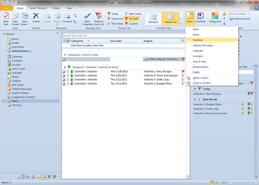Select Junk E-mail in the Move menu

pyautogui.click(x=212, y=62)
